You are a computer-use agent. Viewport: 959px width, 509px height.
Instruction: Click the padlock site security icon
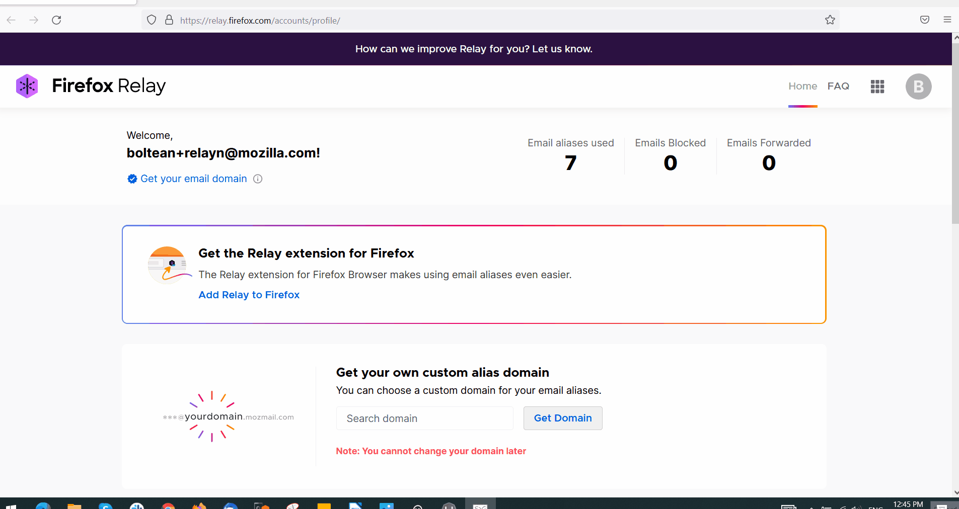coord(169,20)
